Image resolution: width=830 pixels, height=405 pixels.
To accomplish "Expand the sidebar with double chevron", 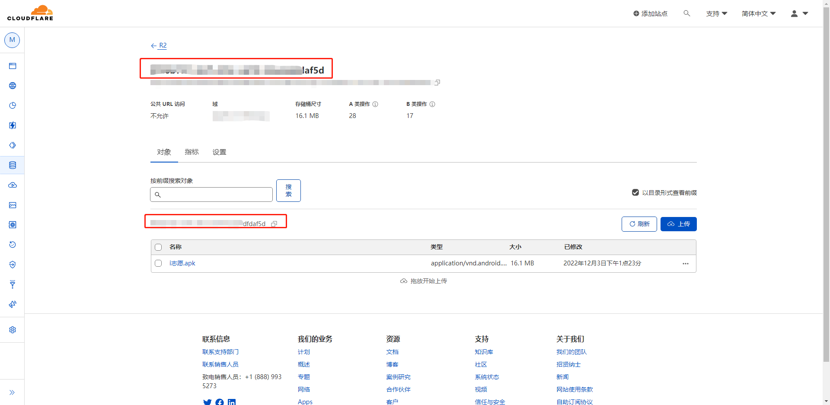I will (x=12, y=392).
